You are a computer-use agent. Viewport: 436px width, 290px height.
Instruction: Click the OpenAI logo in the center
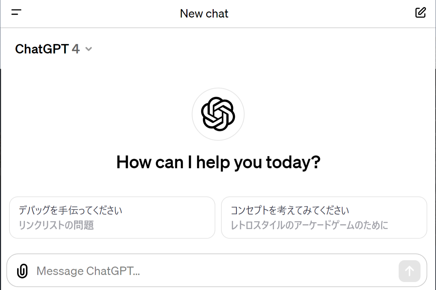(218, 114)
